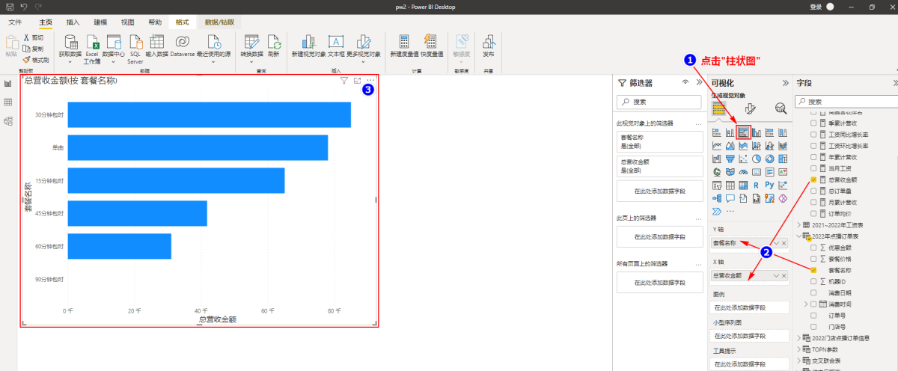Click 新建视觉对象 icon in ribbon
Image resolution: width=898 pixels, height=371 pixels.
308,42
